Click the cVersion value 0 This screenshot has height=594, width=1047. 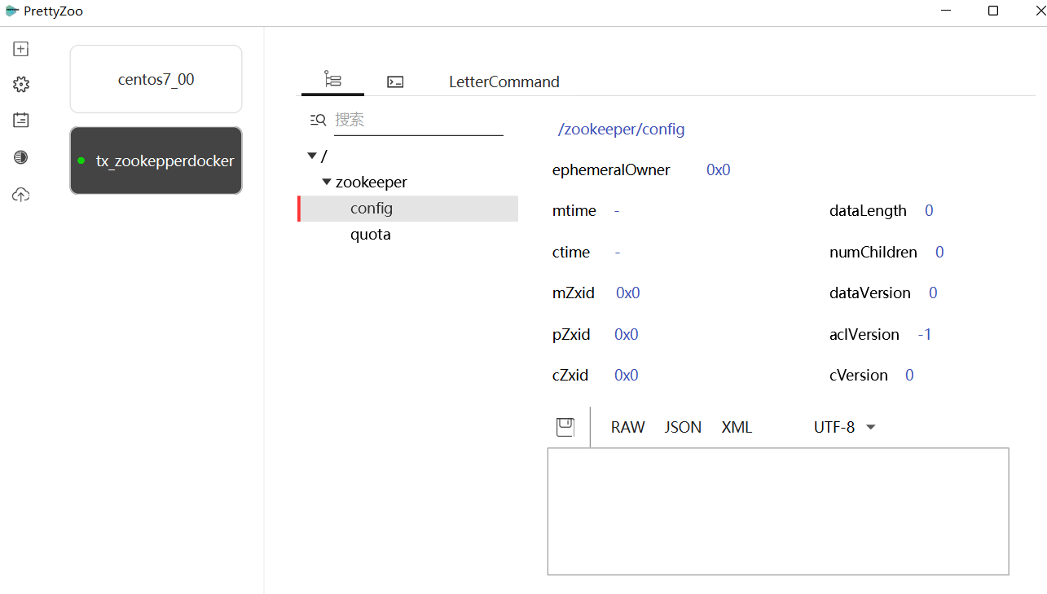click(x=909, y=375)
